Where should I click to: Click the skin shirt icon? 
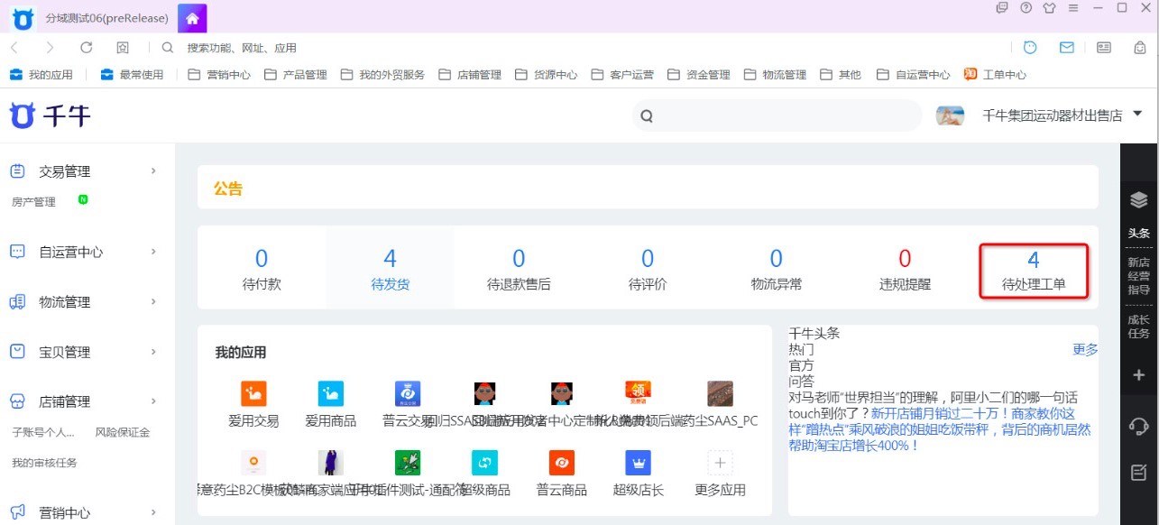(x=1049, y=8)
